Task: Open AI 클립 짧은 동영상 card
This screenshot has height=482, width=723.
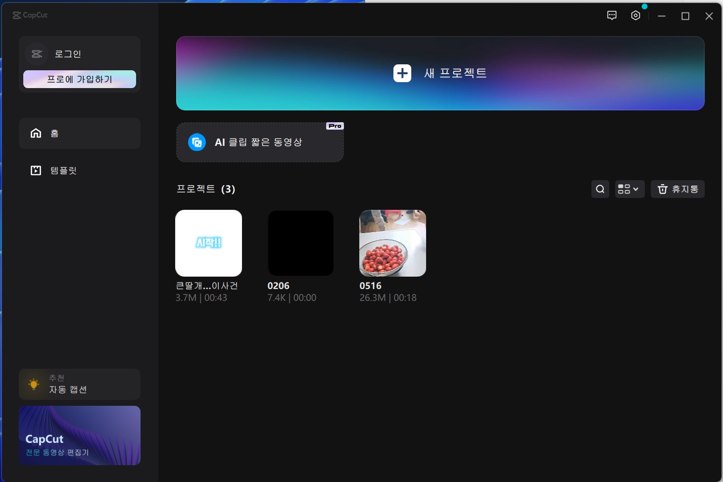Action: (x=260, y=143)
